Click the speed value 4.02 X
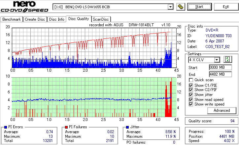Viewport: 239px width, 145px height. 229,141
